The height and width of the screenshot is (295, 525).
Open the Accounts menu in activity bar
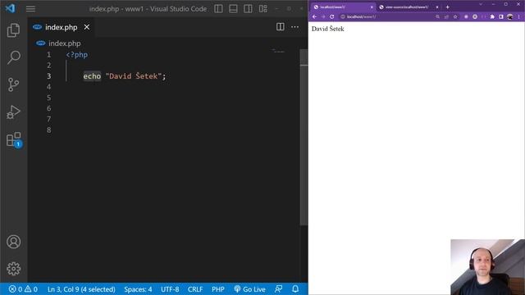pyautogui.click(x=13, y=242)
